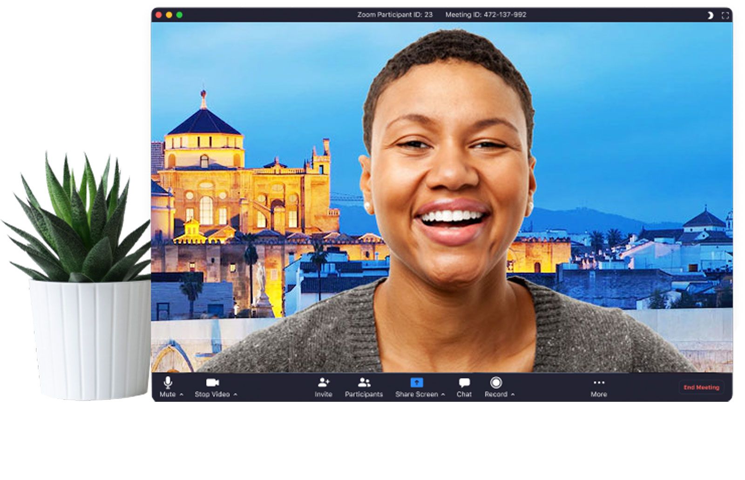Enter fullscreen with the expand icon
Image resolution: width=745 pixels, height=480 pixels.
725,15
